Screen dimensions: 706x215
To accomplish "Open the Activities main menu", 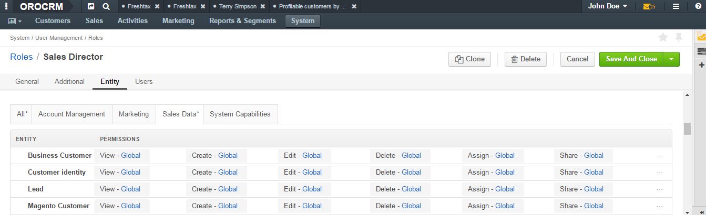I will (x=132, y=21).
